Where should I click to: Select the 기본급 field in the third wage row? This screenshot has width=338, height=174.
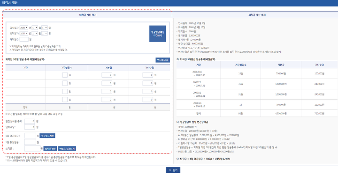(107, 91)
